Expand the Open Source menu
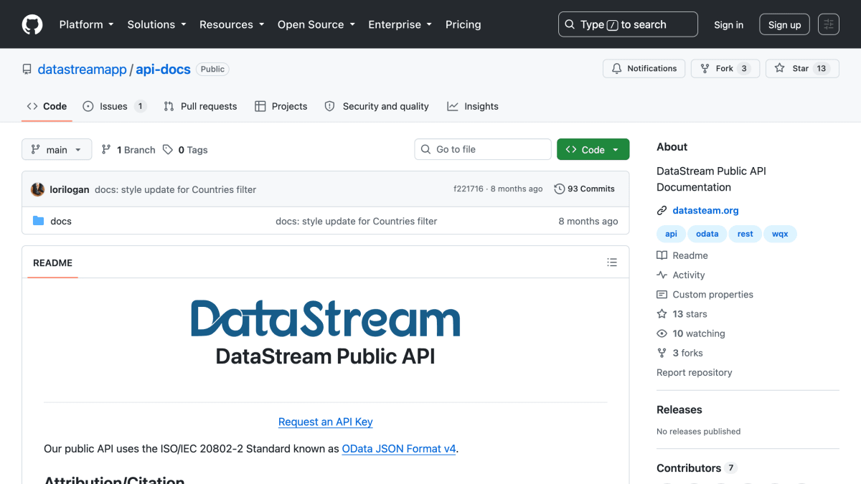Screen dimensions: 861x484 (x=316, y=24)
